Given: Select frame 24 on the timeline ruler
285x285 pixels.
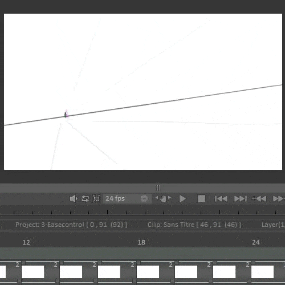Looking at the screenshot, I should tap(256, 242).
